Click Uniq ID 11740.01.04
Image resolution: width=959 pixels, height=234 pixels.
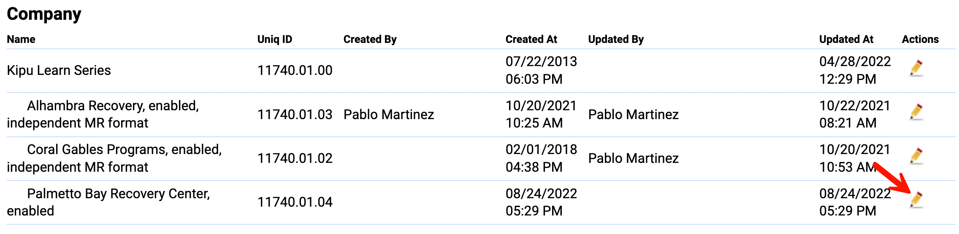coord(295,202)
